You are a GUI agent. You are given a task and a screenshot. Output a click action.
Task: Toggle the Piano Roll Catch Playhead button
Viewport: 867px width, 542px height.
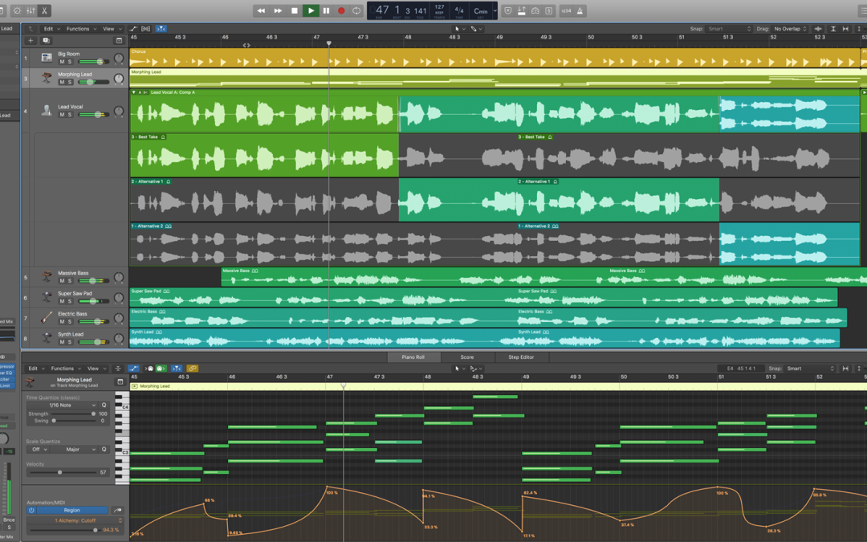(x=177, y=369)
